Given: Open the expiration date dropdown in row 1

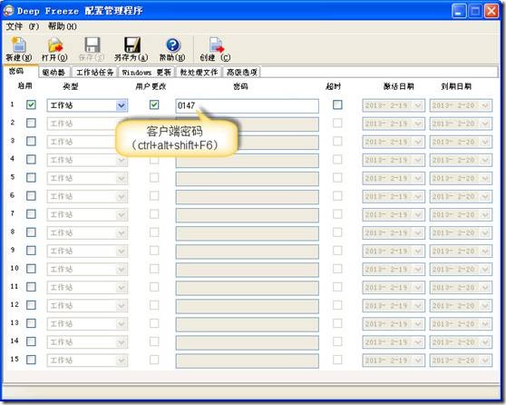Looking at the screenshot, I should coord(485,105).
